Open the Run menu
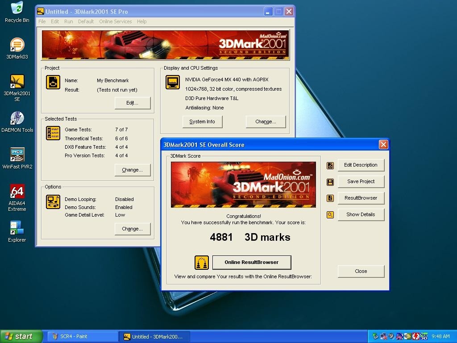This screenshot has height=343, width=457. (x=68, y=21)
